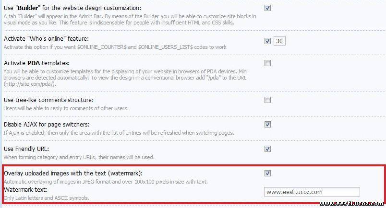Uncheck the Use Friendly URL checkbox
Image resolution: width=386 pixels, height=208 pixels.
tap(267, 149)
